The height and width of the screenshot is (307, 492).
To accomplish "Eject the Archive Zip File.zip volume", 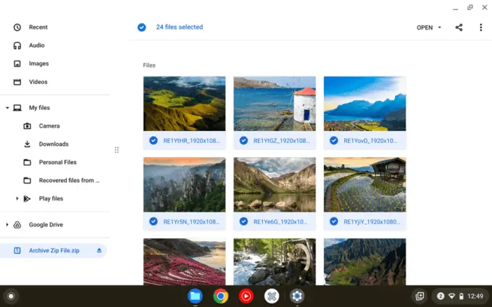I will point(99,250).
